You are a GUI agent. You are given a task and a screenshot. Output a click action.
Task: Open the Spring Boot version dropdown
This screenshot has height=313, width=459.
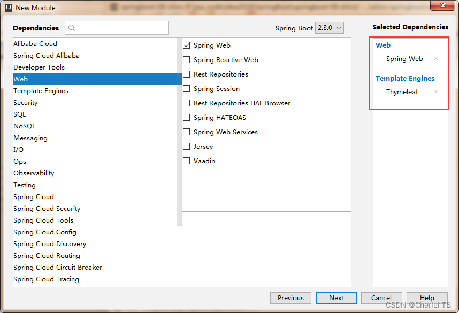tap(330, 28)
